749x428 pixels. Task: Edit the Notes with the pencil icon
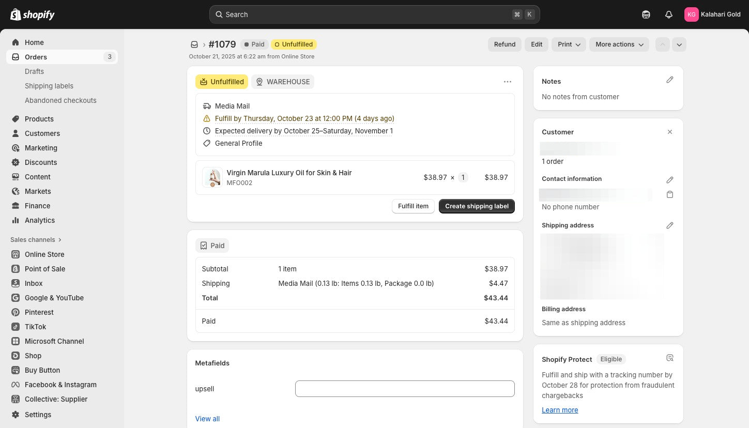(669, 80)
